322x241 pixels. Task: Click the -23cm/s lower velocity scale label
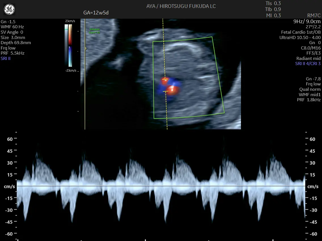71,70
